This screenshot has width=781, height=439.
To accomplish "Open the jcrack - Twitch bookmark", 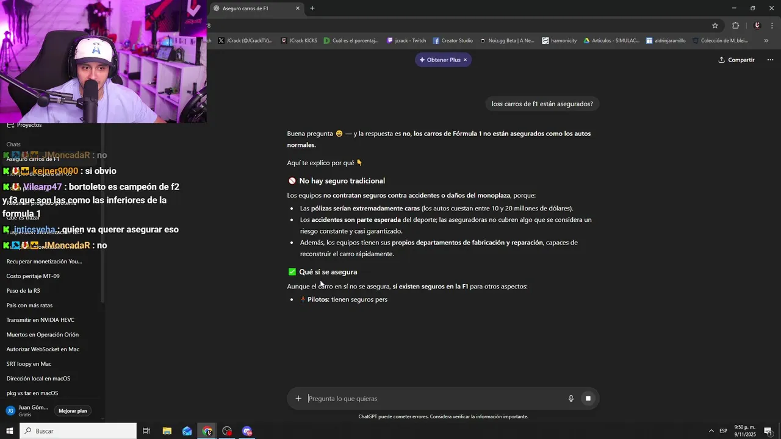I will tap(406, 41).
